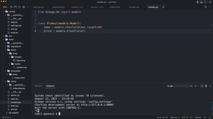Open Explorer more actions menu
Image resolution: width=213 pixels, height=119 pixels.
28,7
